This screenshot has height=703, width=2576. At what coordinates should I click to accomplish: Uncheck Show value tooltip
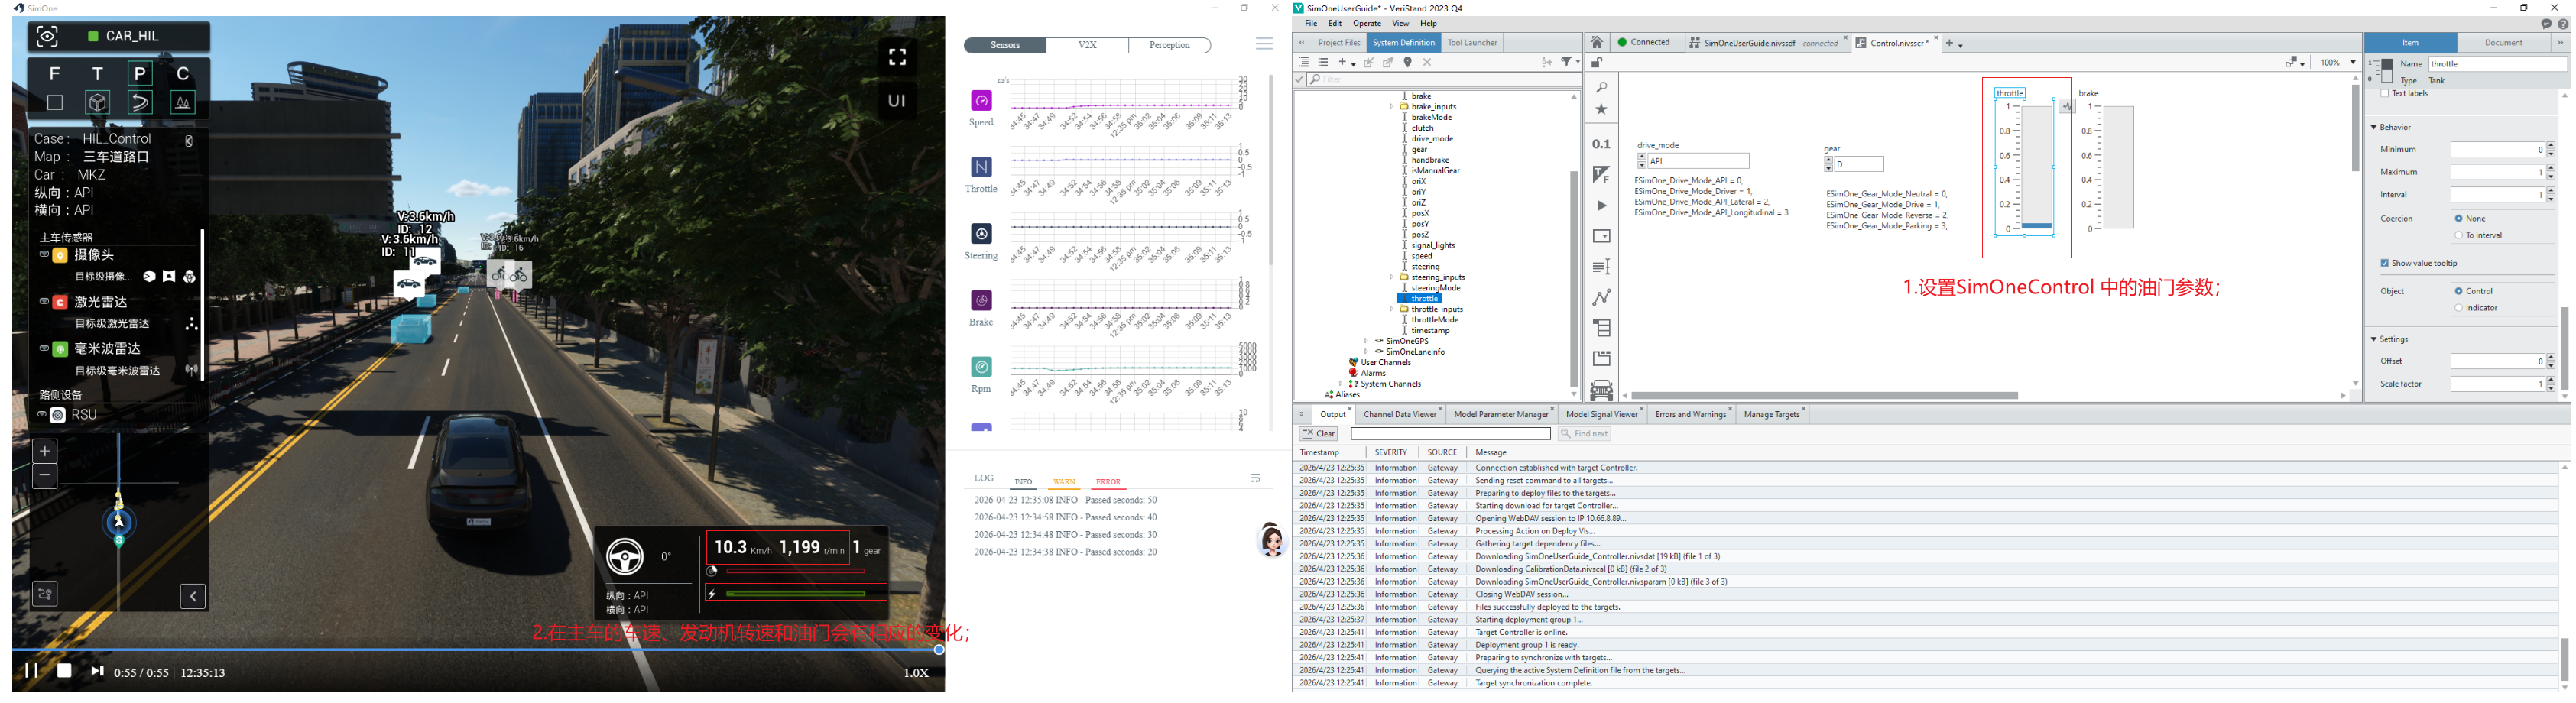click(2385, 263)
